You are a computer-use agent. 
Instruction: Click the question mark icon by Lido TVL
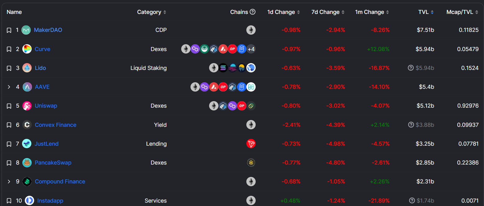point(411,68)
